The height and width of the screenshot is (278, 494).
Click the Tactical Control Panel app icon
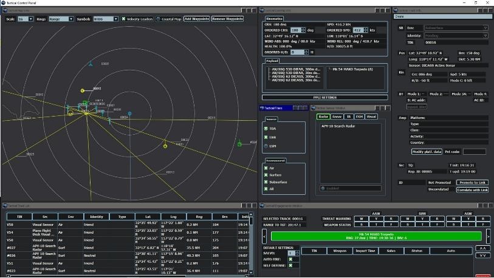(x=3, y=2)
